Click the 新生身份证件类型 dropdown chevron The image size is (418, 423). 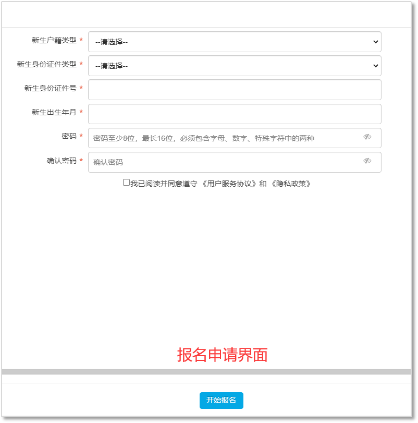(375, 66)
